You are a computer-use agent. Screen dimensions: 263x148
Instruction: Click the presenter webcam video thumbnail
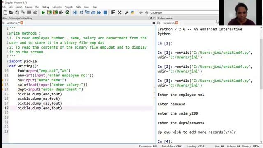pyautogui.click(x=241, y=13)
